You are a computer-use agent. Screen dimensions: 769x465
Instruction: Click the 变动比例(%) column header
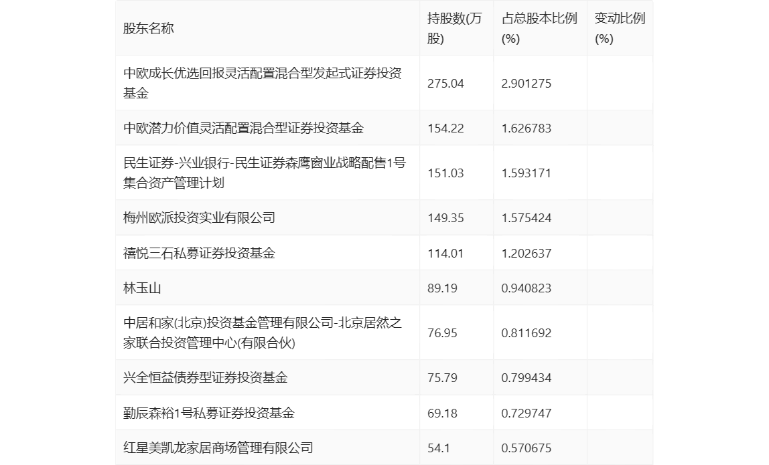(620, 28)
